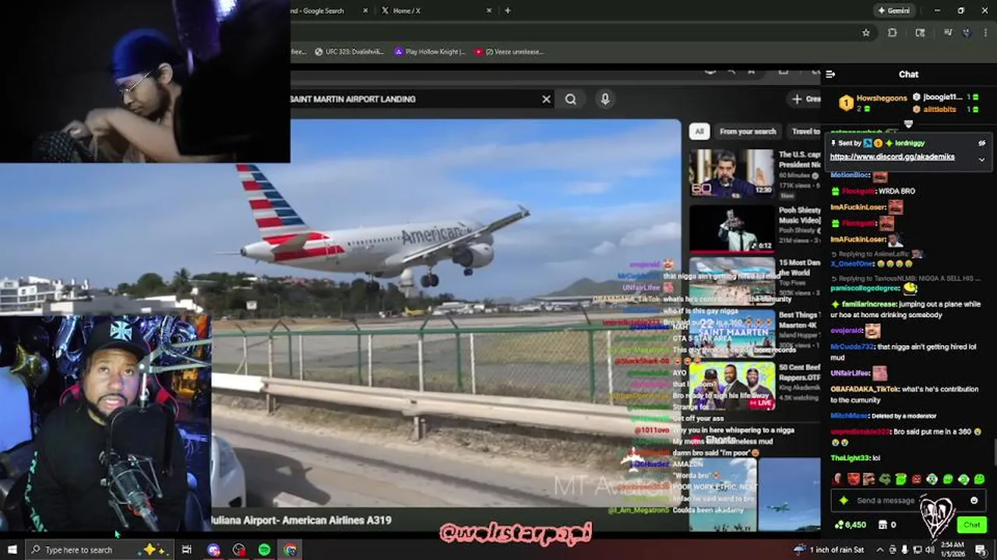
Task: Open the Saint Maarten 4K video thumbnail
Action: 731,333
